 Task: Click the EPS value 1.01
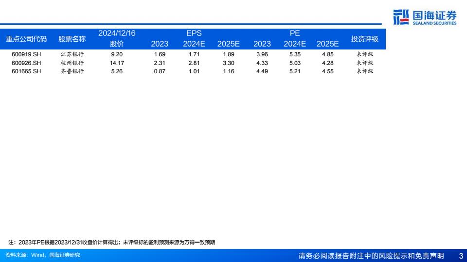(x=194, y=71)
